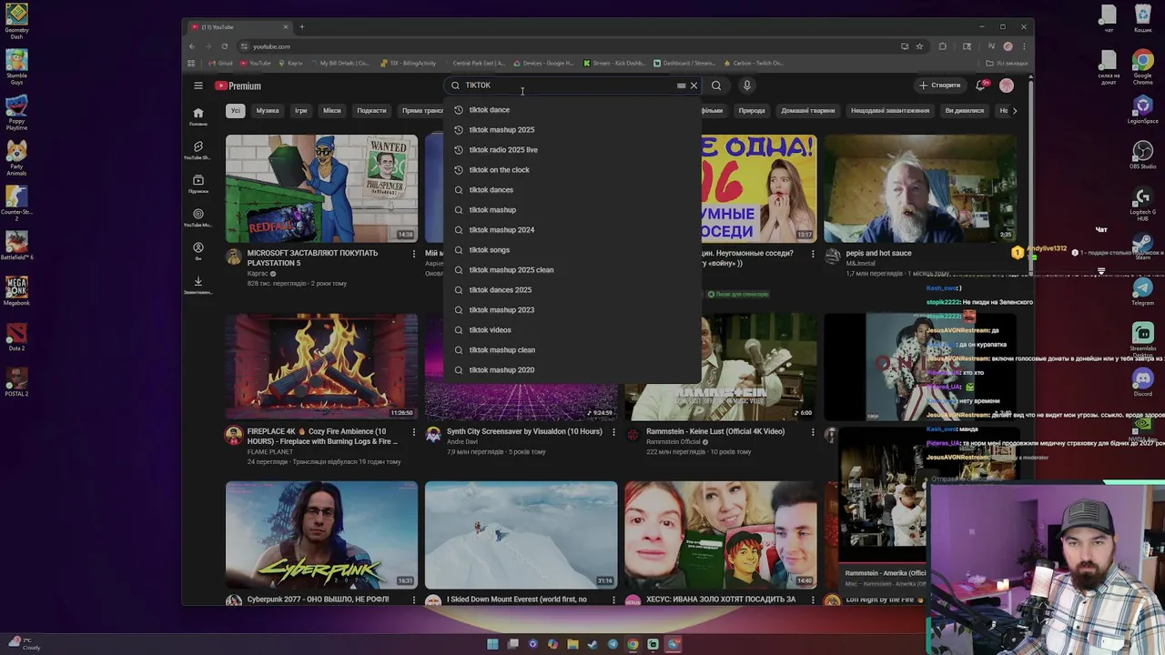This screenshot has width=1165, height=655.
Task: Choose suggestion 'tiktok mashup 2025 clean'
Action: click(572, 269)
